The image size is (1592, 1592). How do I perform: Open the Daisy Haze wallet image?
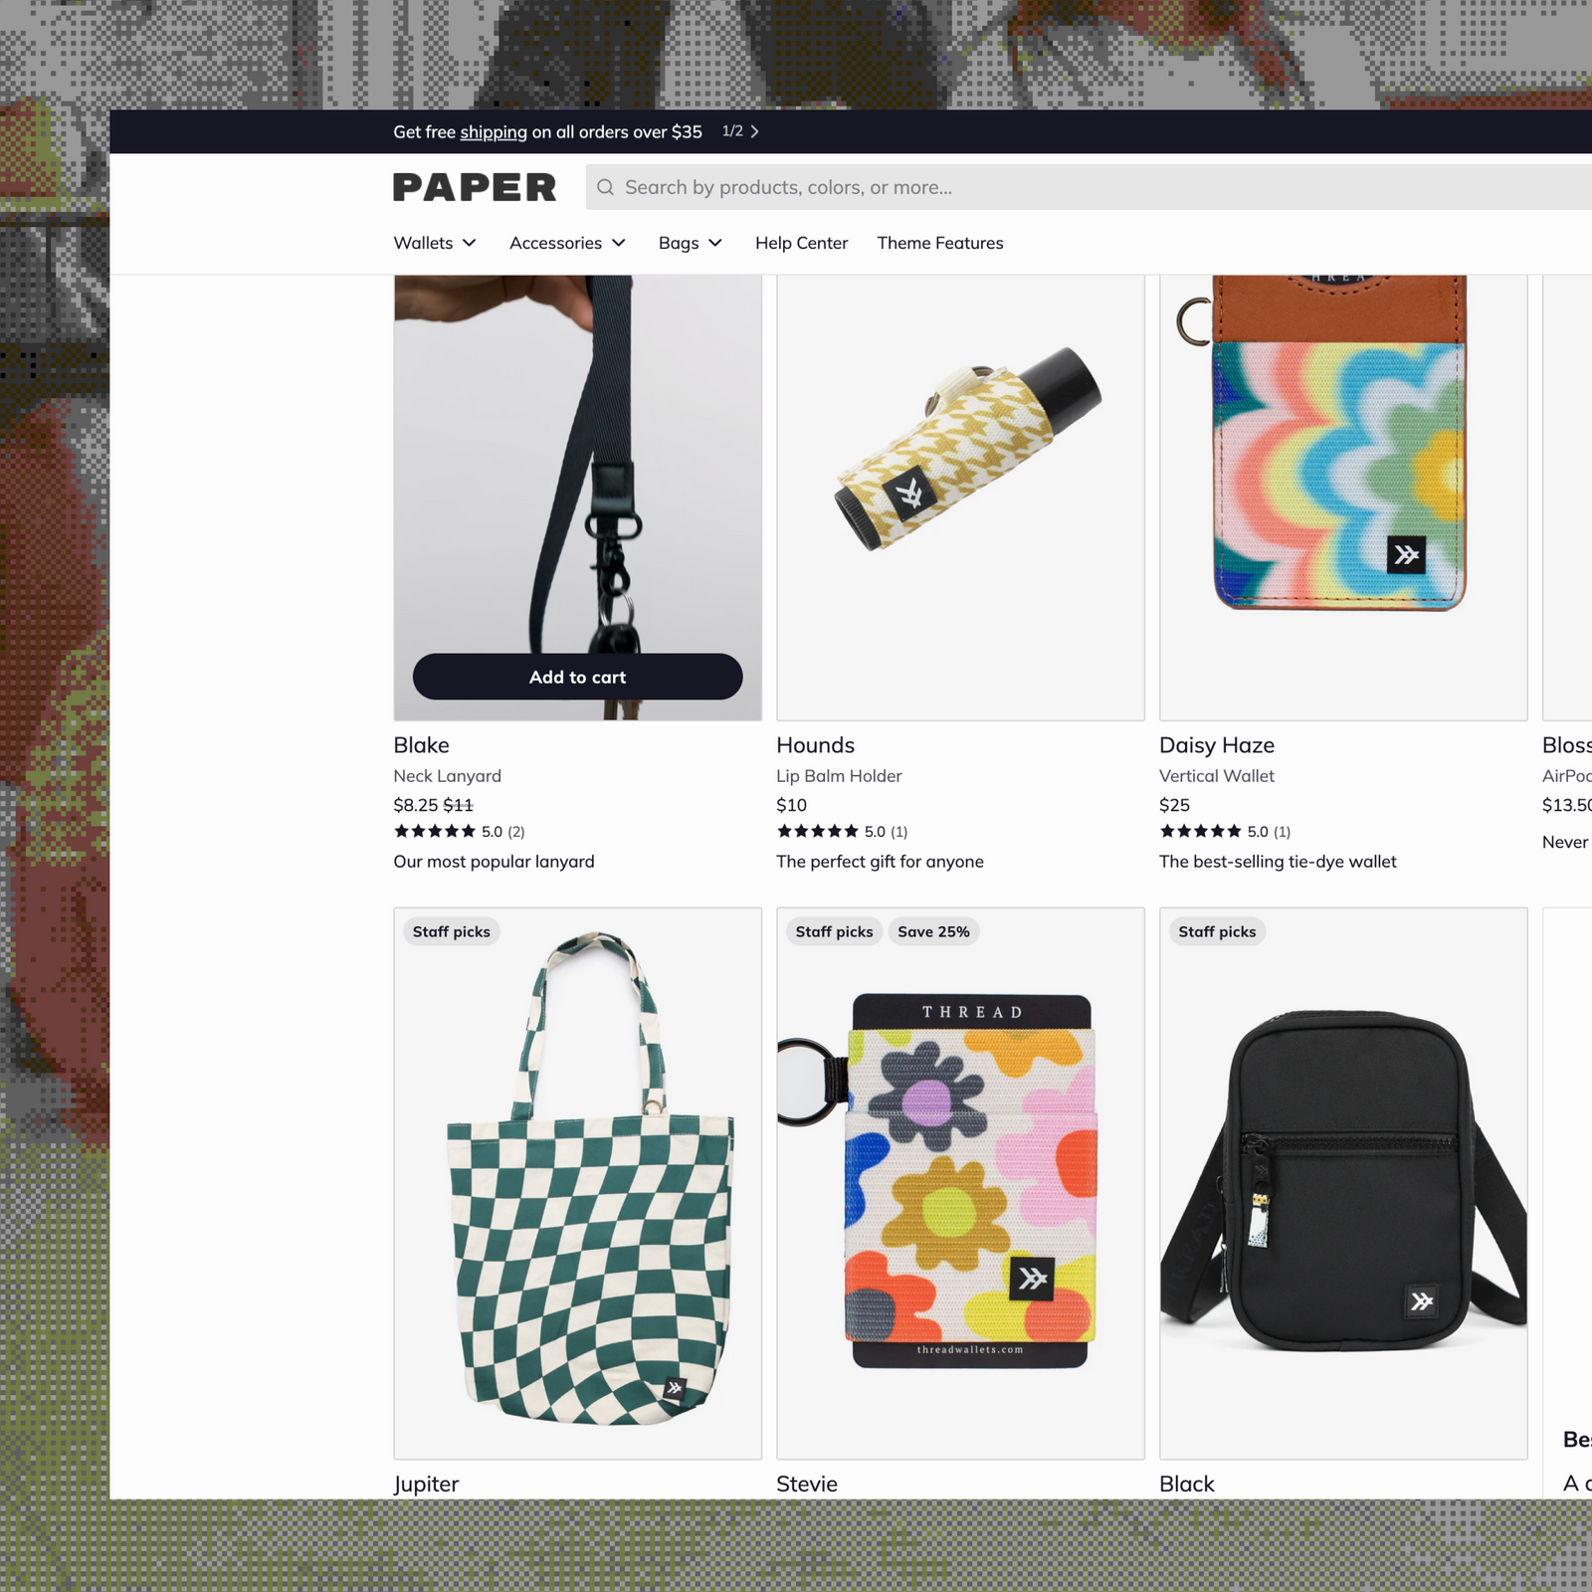point(1343,497)
